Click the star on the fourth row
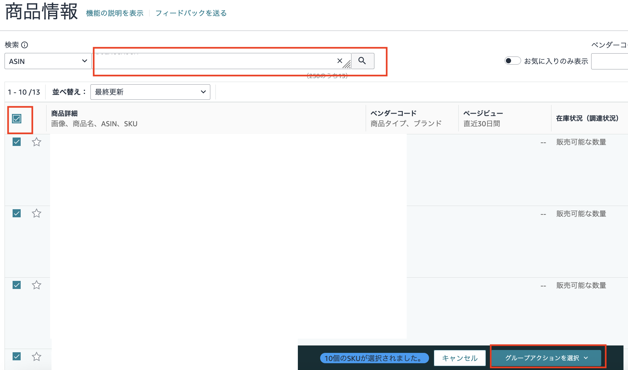 (37, 356)
